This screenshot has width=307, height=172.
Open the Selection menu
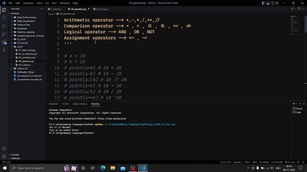pyautogui.click(x=28, y=3)
